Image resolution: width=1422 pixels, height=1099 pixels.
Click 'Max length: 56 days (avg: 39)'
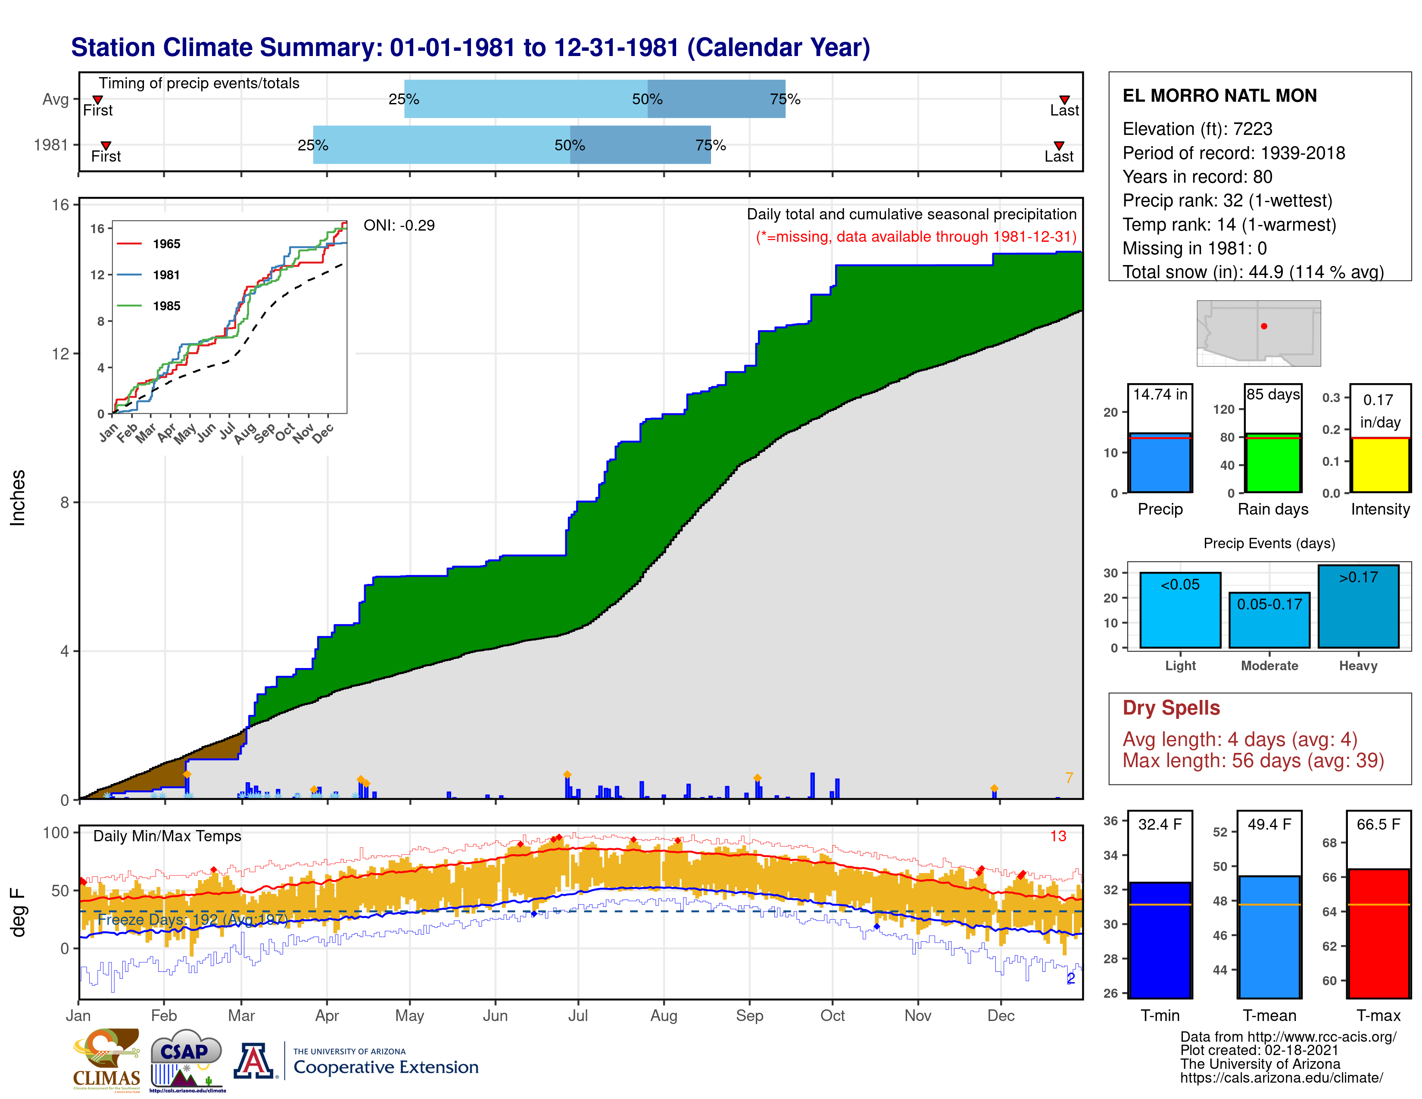[1254, 760]
